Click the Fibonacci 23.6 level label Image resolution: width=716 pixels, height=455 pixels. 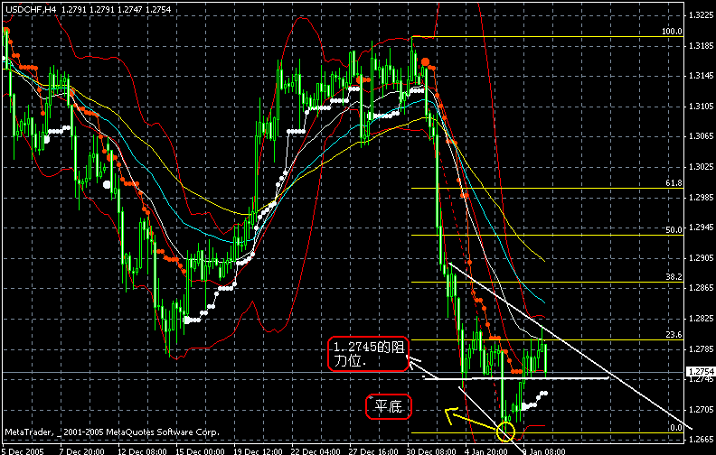(674, 335)
